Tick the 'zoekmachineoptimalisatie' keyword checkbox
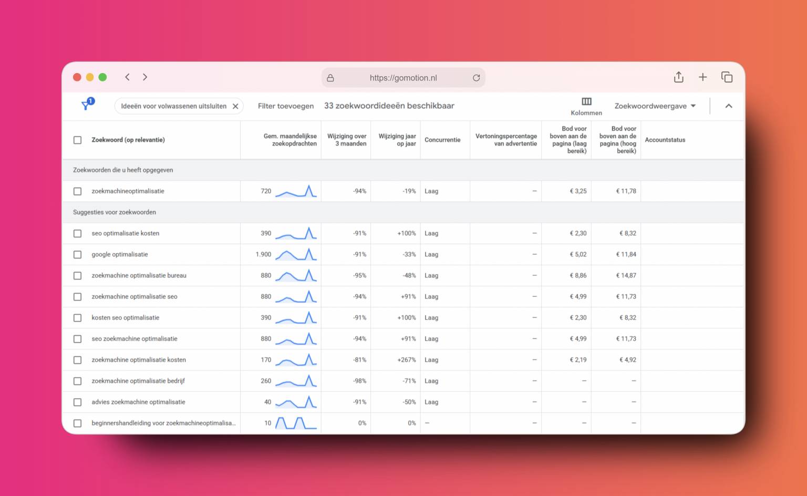This screenshot has width=807, height=496. click(x=78, y=191)
